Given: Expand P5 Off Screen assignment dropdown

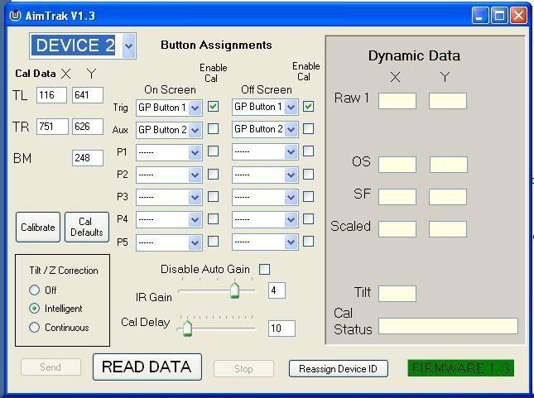Looking at the screenshot, I should [291, 242].
